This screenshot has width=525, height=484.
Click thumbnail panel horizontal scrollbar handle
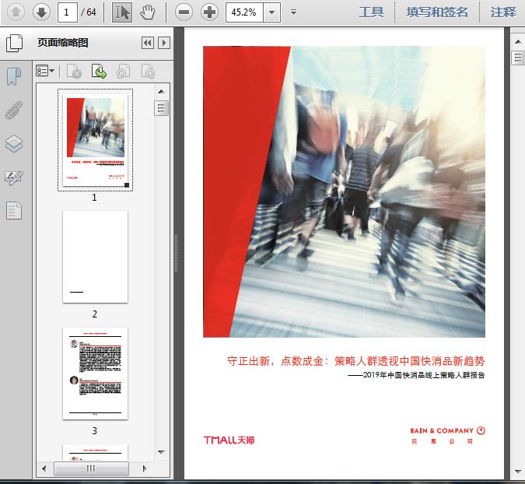[91, 468]
